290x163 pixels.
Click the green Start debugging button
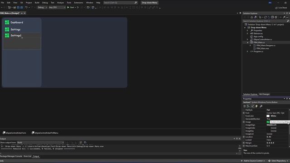(71, 7)
